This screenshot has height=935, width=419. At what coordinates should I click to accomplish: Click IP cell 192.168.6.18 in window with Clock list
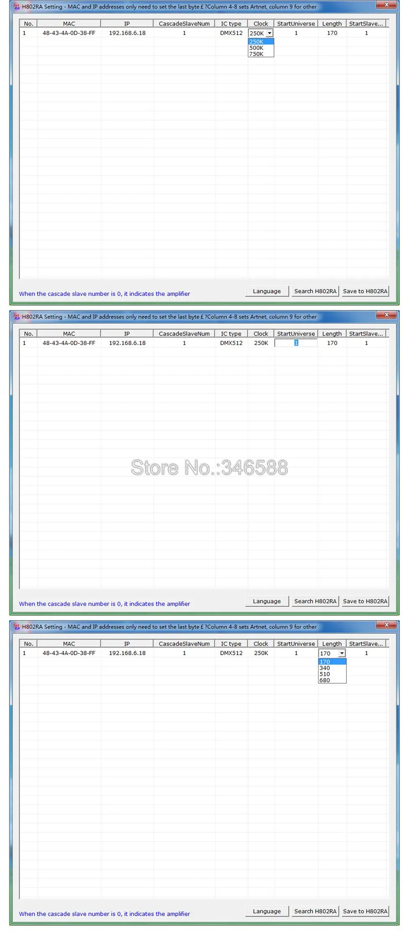pos(127,33)
